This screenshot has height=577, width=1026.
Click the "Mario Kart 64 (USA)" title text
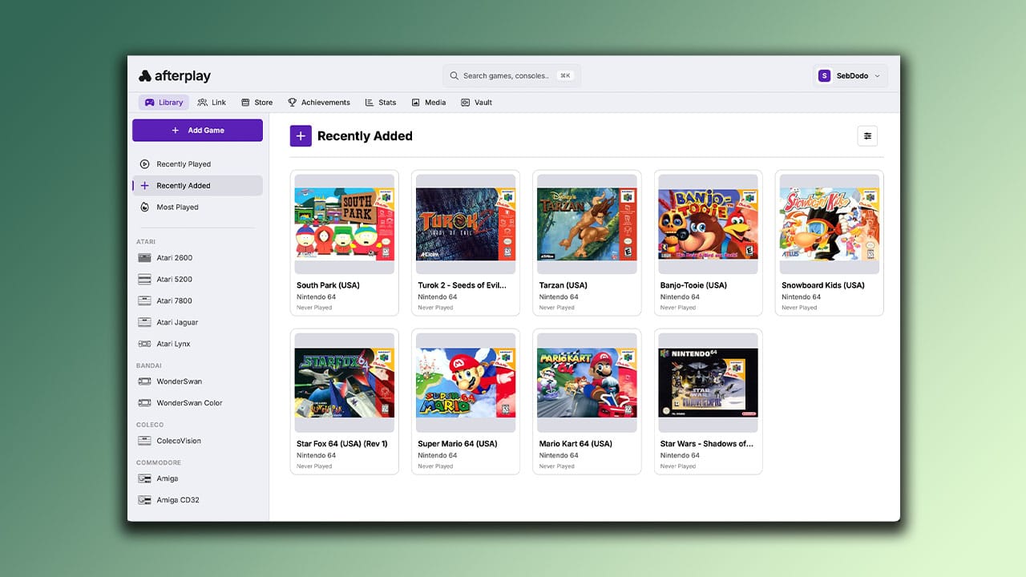click(576, 444)
